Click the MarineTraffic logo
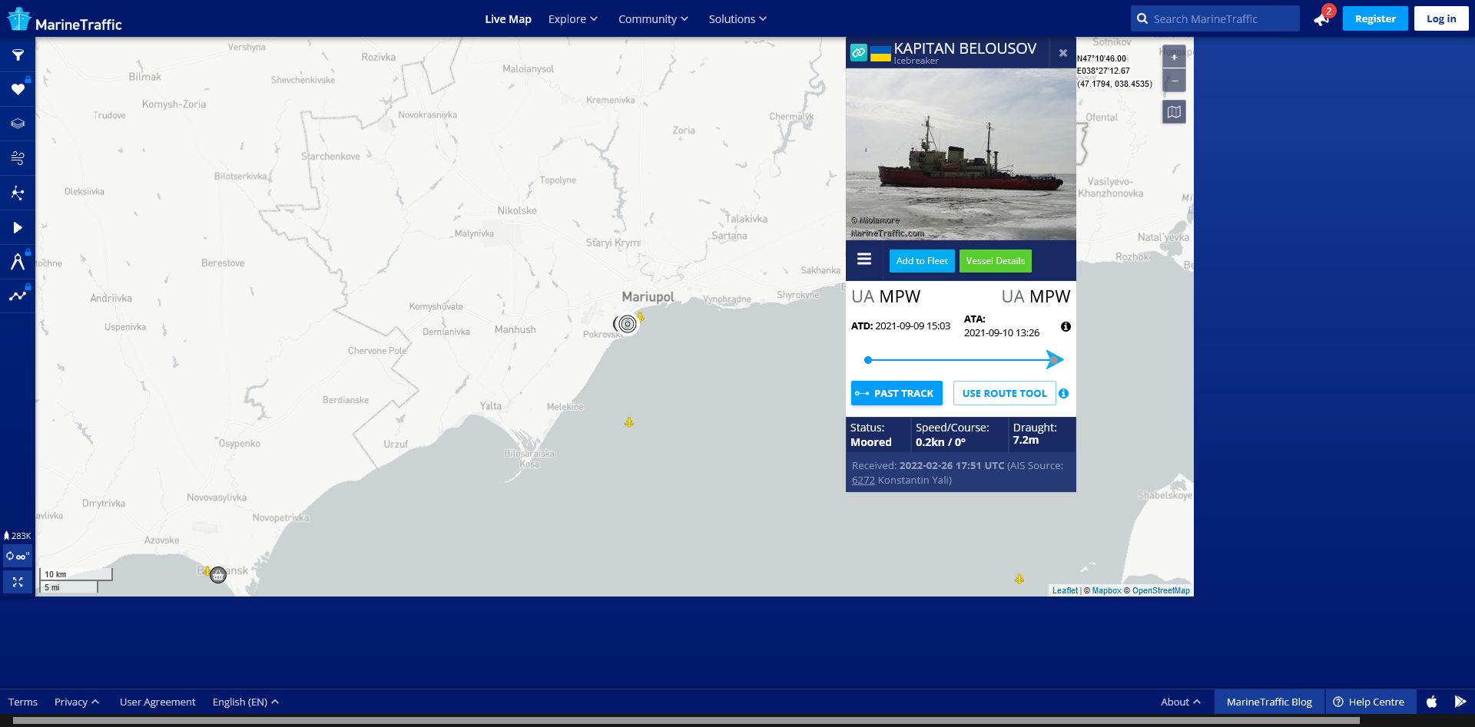This screenshot has height=727, width=1475. click(x=65, y=19)
